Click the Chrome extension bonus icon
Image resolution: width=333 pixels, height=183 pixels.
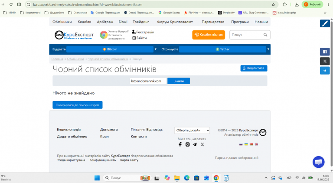click(104, 35)
